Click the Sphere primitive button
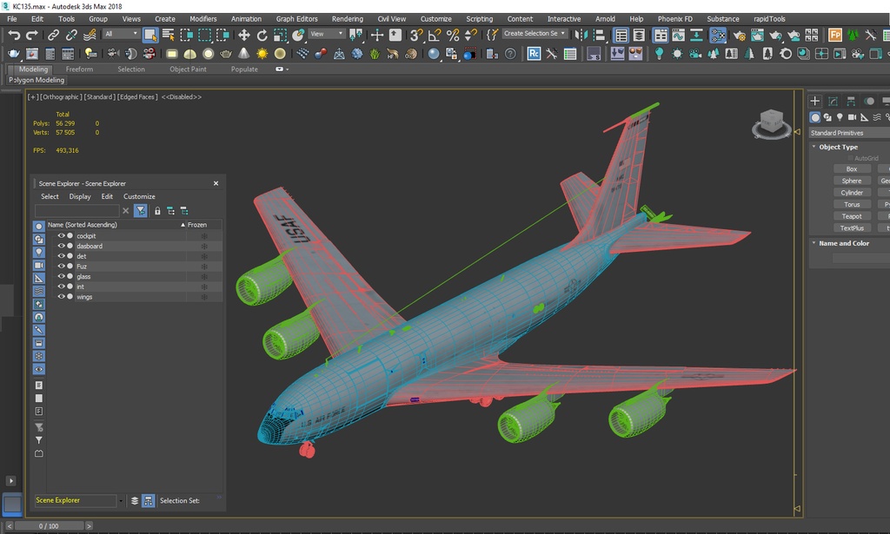Viewport: 890px width, 534px height. pos(852,181)
